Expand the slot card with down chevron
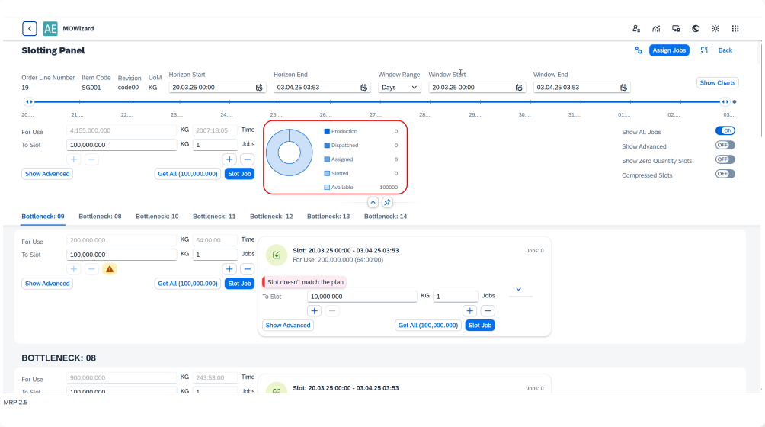This screenshot has height=427, width=765. (519, 289)
